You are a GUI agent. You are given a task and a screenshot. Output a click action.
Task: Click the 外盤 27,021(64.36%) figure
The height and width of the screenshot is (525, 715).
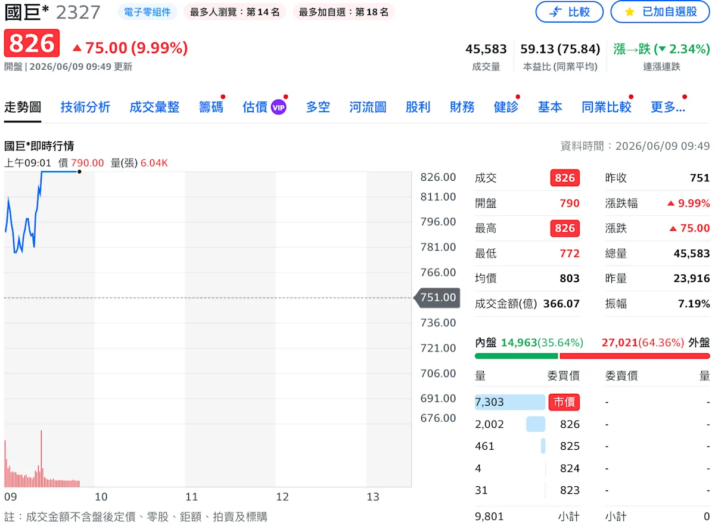coord(643,342)
